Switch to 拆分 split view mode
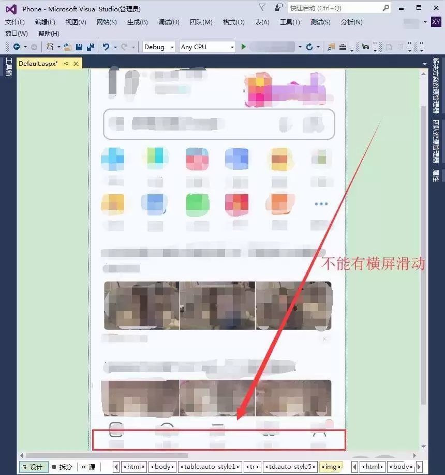The width and height of the screenshot is (445, 475). click(x=62, y=466)
